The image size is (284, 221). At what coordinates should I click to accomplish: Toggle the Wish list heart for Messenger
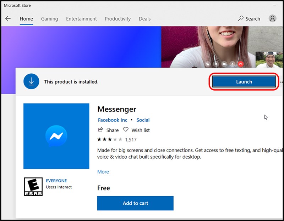[x=126, y=130]
